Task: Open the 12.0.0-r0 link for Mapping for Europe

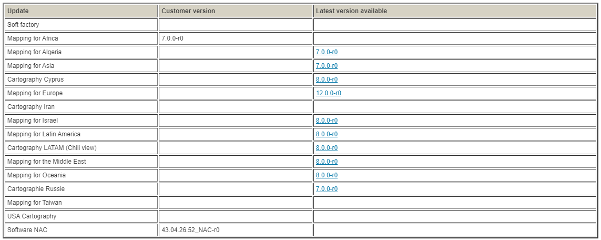Action: click(x=329, y=93)
